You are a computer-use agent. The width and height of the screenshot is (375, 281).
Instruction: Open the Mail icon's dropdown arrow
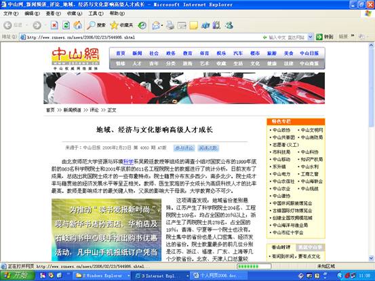click(162, 25)
